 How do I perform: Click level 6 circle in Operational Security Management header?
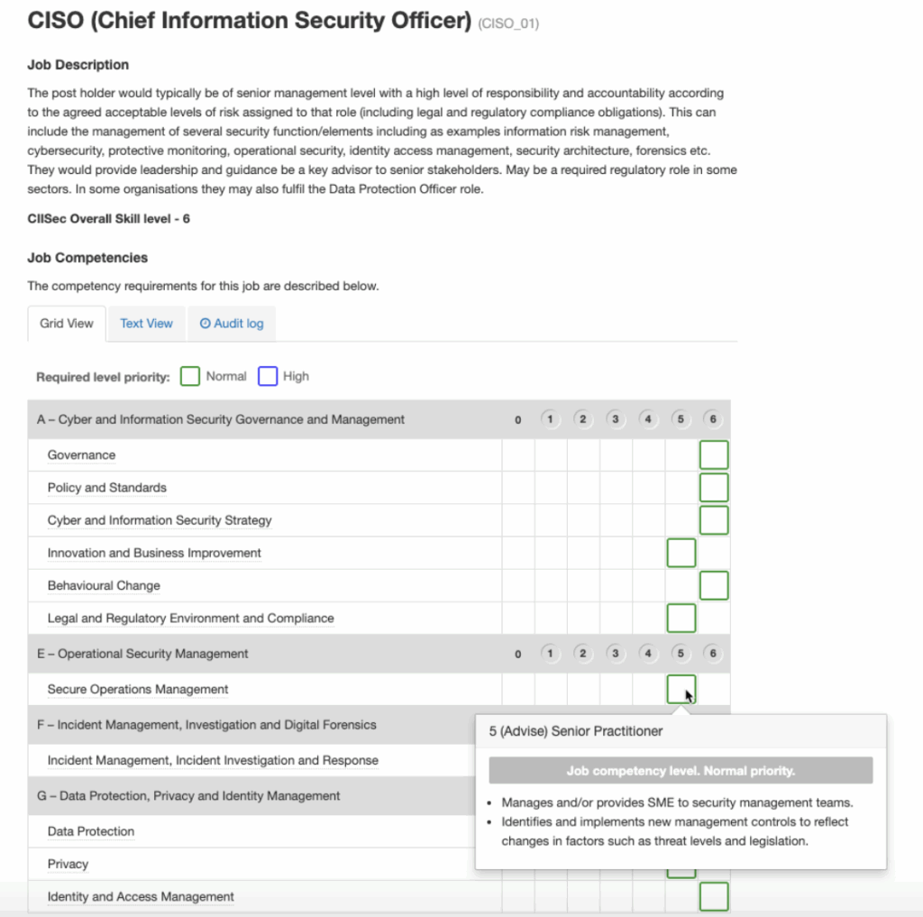pos(713,654)
